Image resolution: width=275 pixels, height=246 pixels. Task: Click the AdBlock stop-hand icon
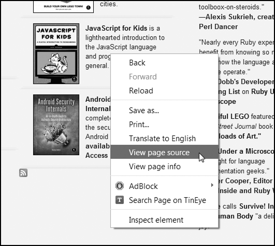[x=120, y=186]
